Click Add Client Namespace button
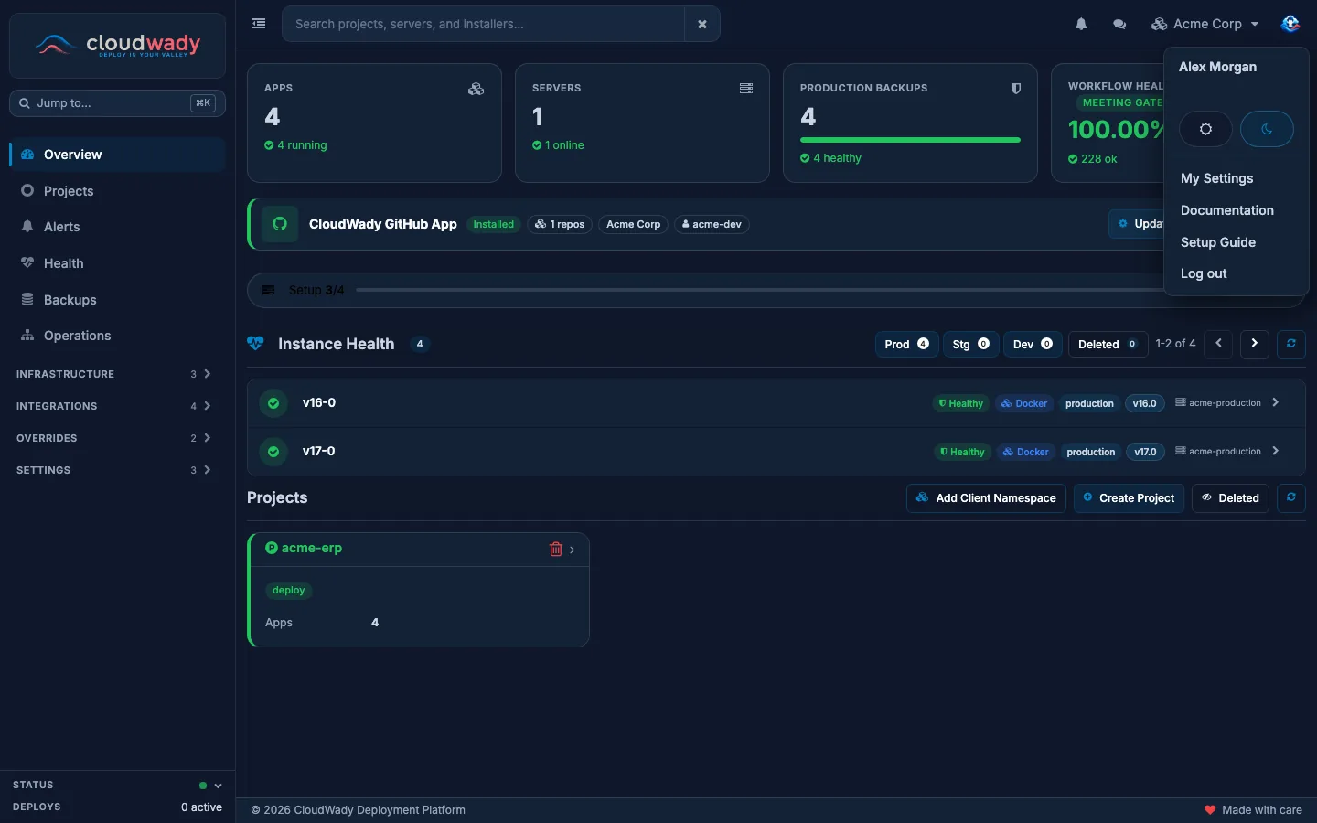1317x823 pixels. coord(986,498)
